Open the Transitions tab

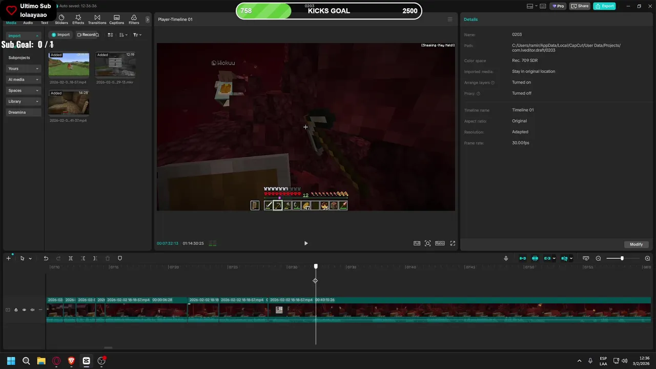(x=97, y=19)
